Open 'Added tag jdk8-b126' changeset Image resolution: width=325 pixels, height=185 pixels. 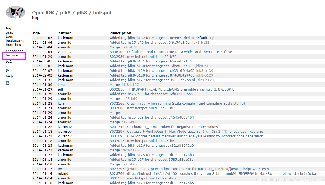[x=152, y=146]
